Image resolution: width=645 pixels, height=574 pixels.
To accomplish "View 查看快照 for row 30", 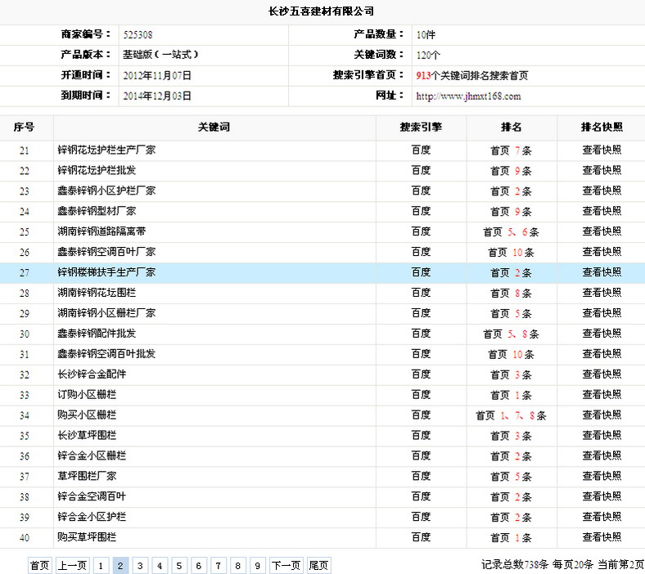I will pos(602,334).
